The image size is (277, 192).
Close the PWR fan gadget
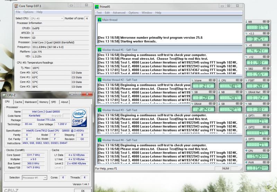(268, 162)
